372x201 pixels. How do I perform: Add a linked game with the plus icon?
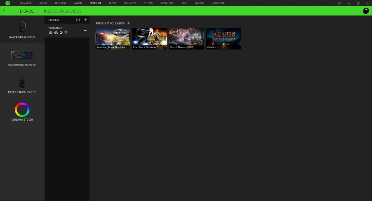pyautogui.click(x=128, y=23)
